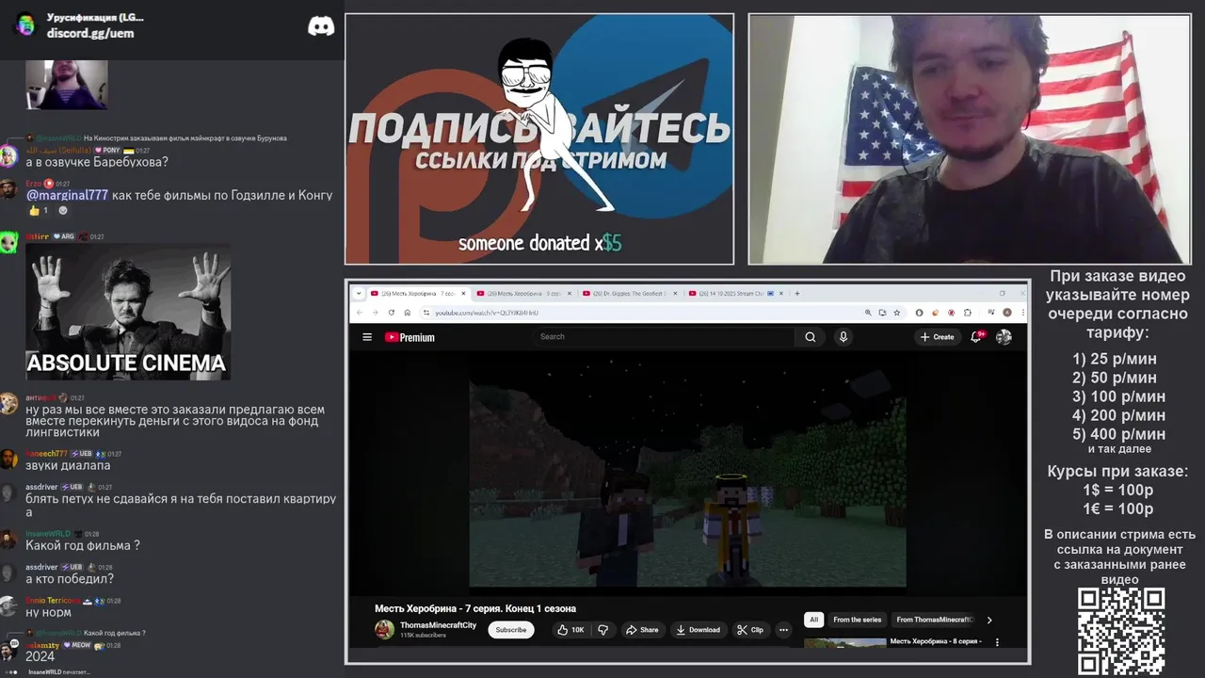Click 'someone donated x$5' ticker
Viewport: 1205px width, 678px height.
click(x=539, y=244)
